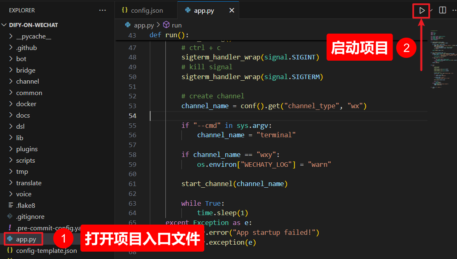Click the run function breadcrumb
This screenshot has width=457, height=259.
pos(177,25)
